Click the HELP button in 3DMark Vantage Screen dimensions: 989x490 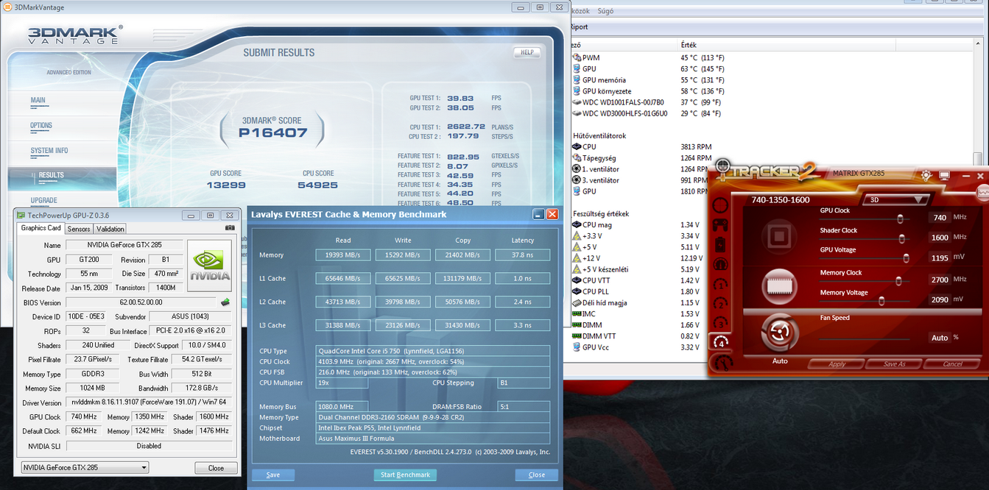pos(527,52)
